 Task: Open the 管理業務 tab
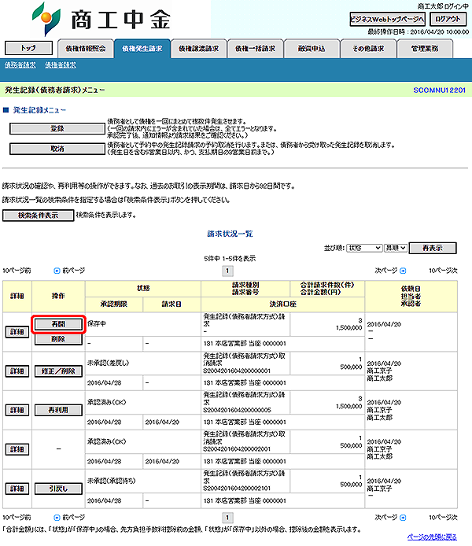(425, 49)
